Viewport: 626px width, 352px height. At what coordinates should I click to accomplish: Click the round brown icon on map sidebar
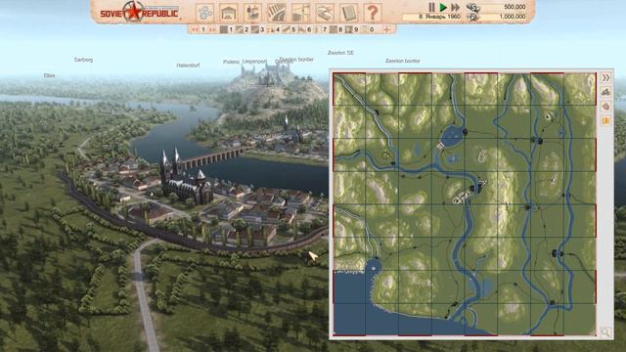pos(605,107)
